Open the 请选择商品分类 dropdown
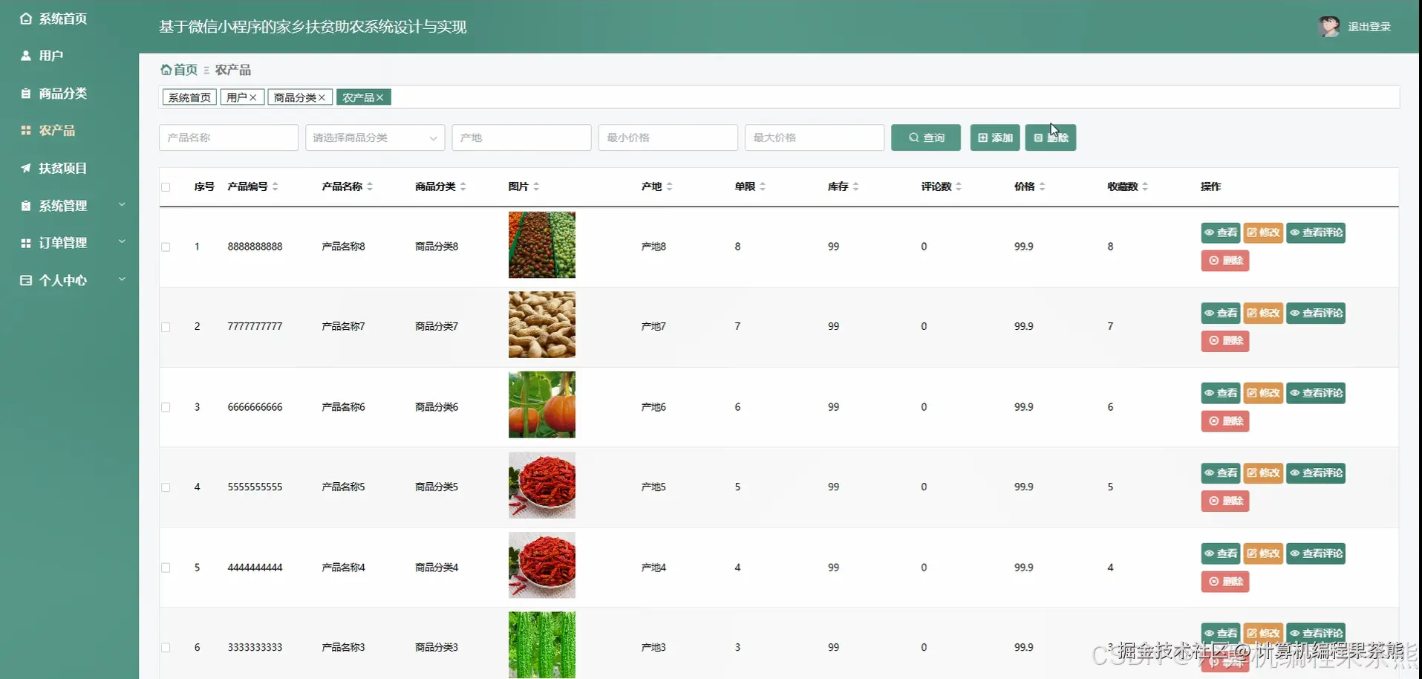The height and width of the screenshot is (679, 1422). [x=375, y=137]
